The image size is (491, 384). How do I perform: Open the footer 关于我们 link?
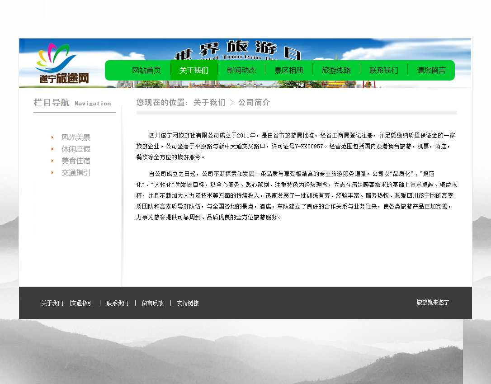pos(52,303)
